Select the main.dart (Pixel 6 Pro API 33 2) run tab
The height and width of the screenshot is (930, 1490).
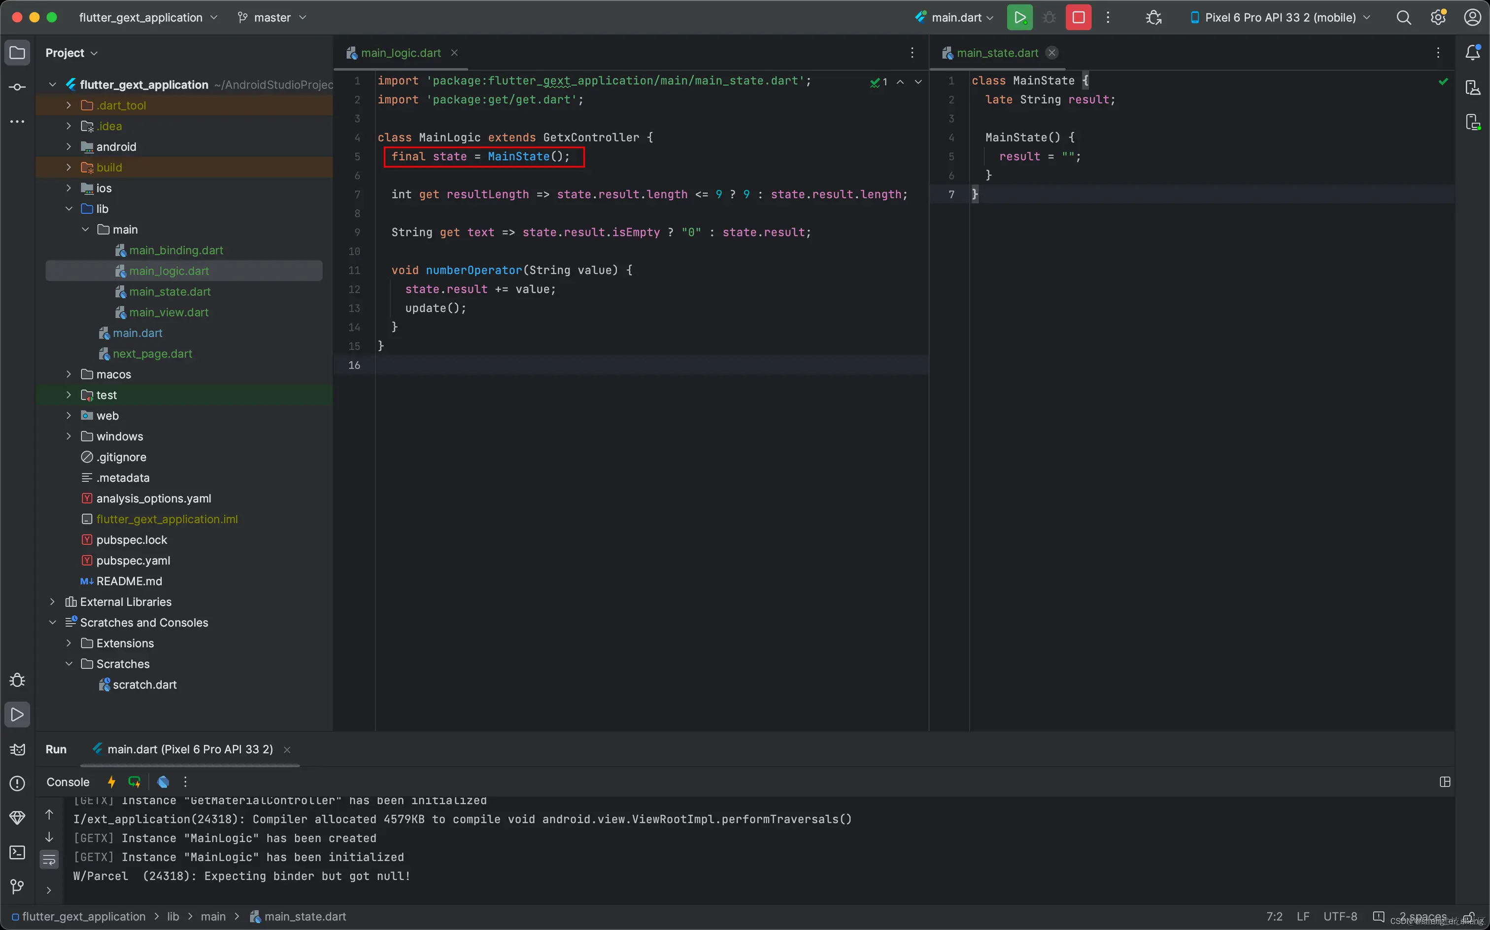190,749
